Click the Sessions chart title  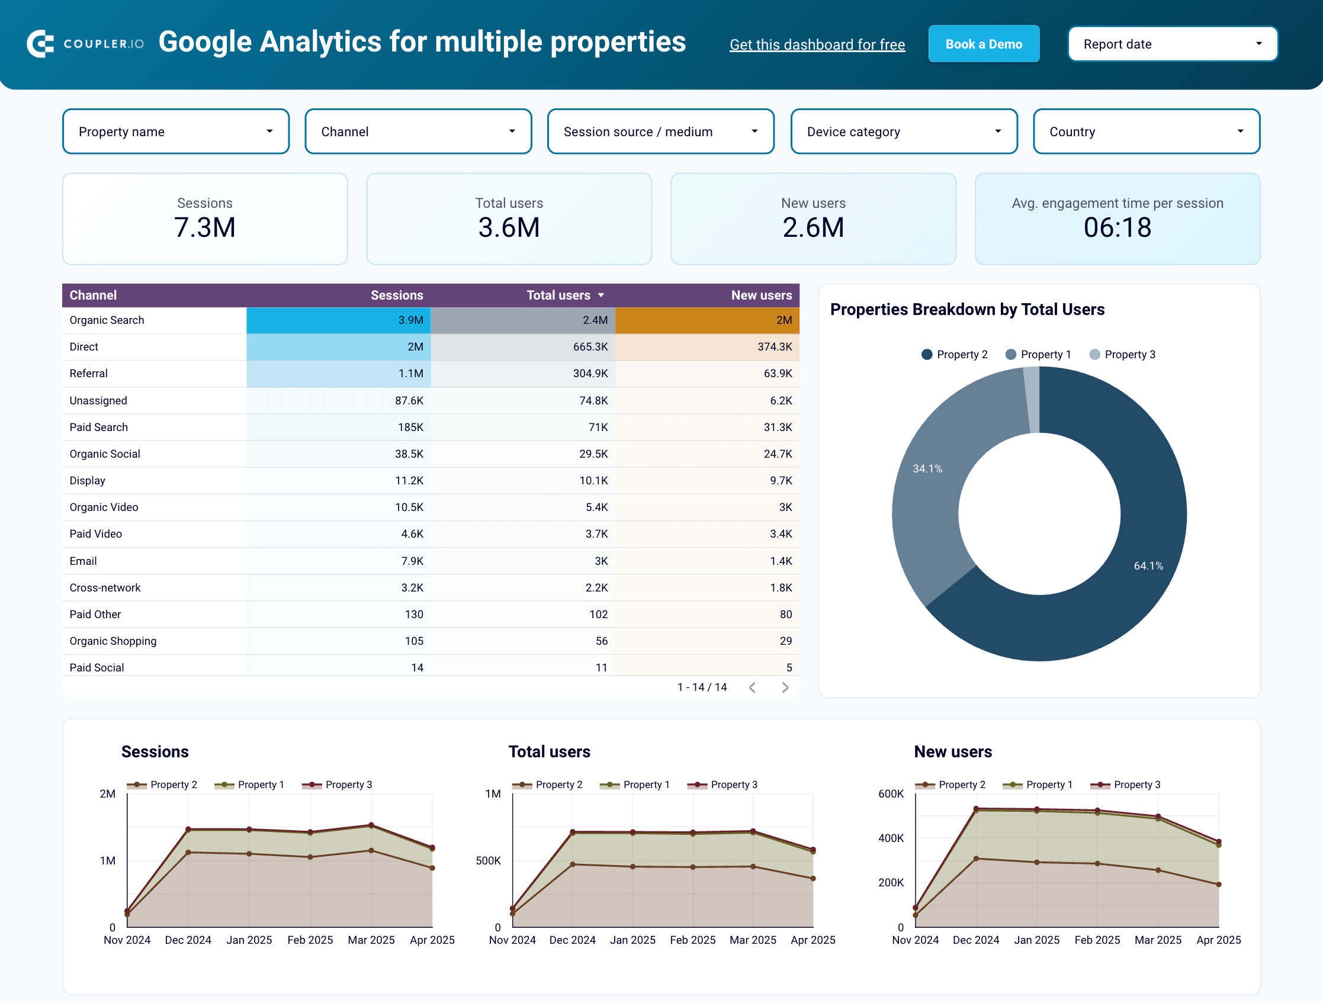155,752
